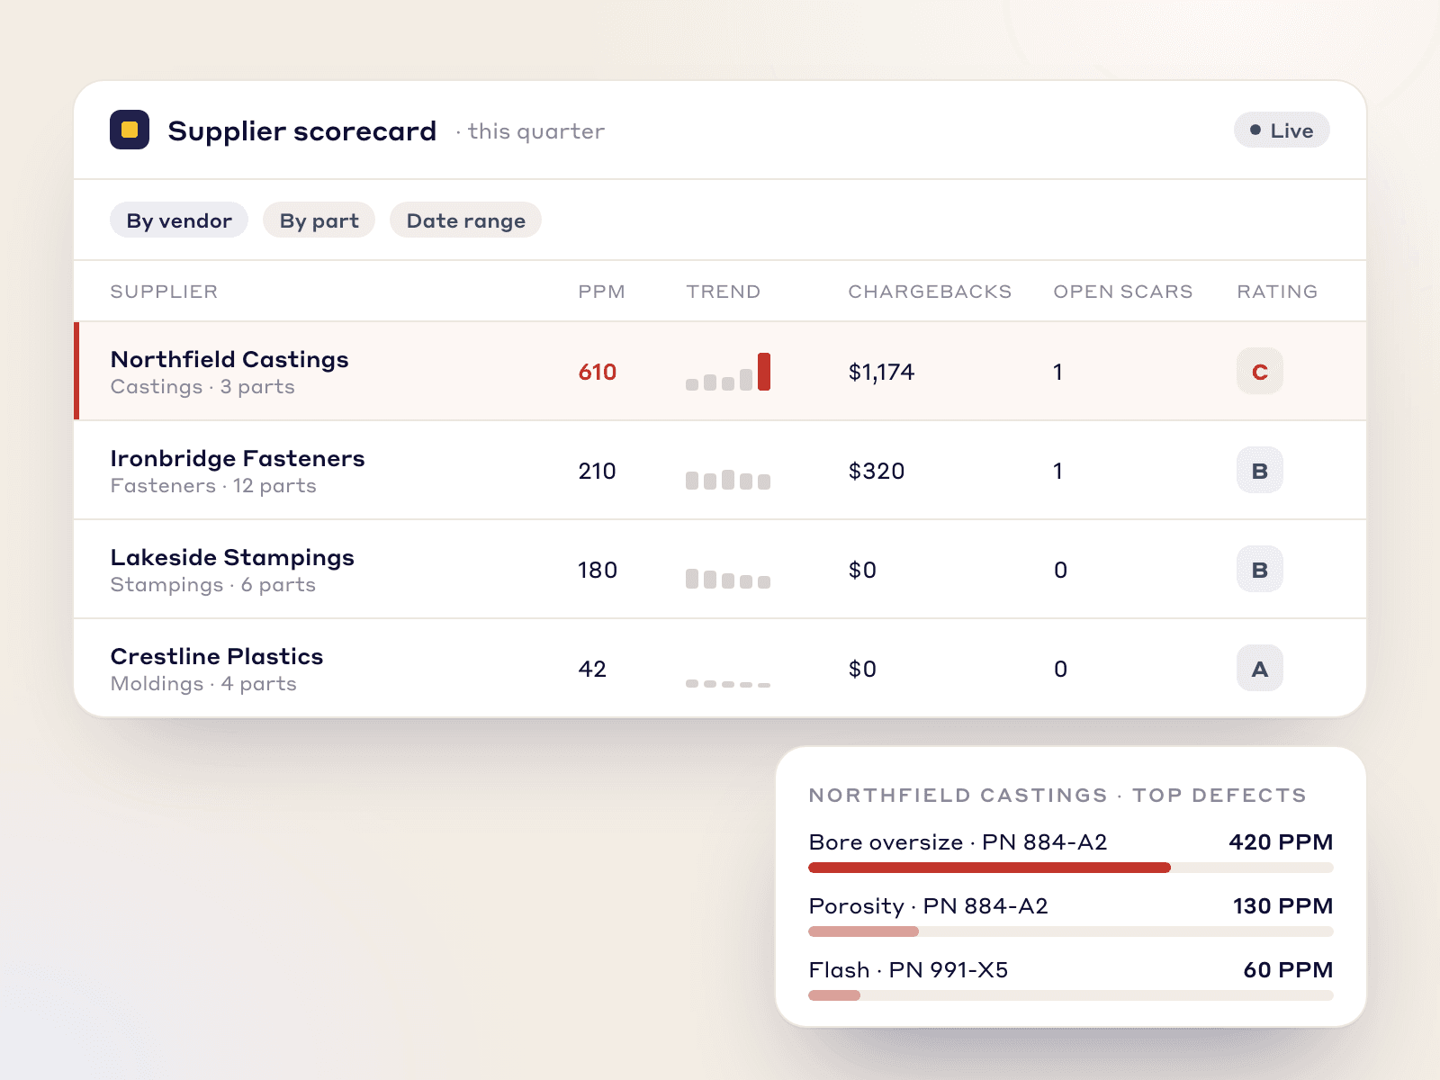Screen dimensions: 1440x1080
Task: Click the 180 PPM value
Action: 598,570
